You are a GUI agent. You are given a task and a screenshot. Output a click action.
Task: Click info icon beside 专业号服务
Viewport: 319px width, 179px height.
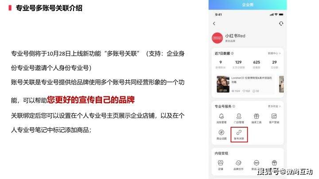tap(234, 107)
